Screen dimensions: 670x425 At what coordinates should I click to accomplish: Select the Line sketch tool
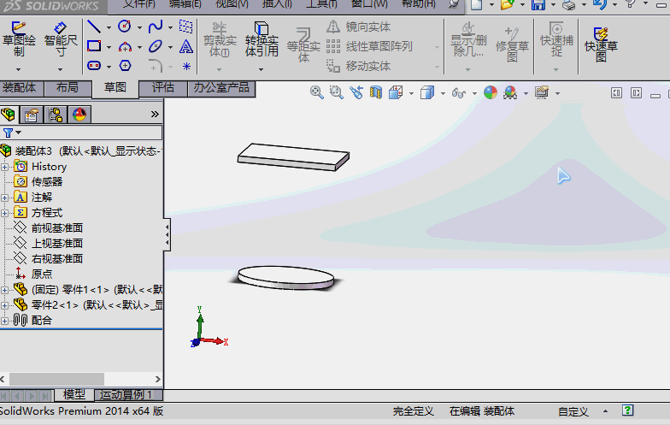94,27
